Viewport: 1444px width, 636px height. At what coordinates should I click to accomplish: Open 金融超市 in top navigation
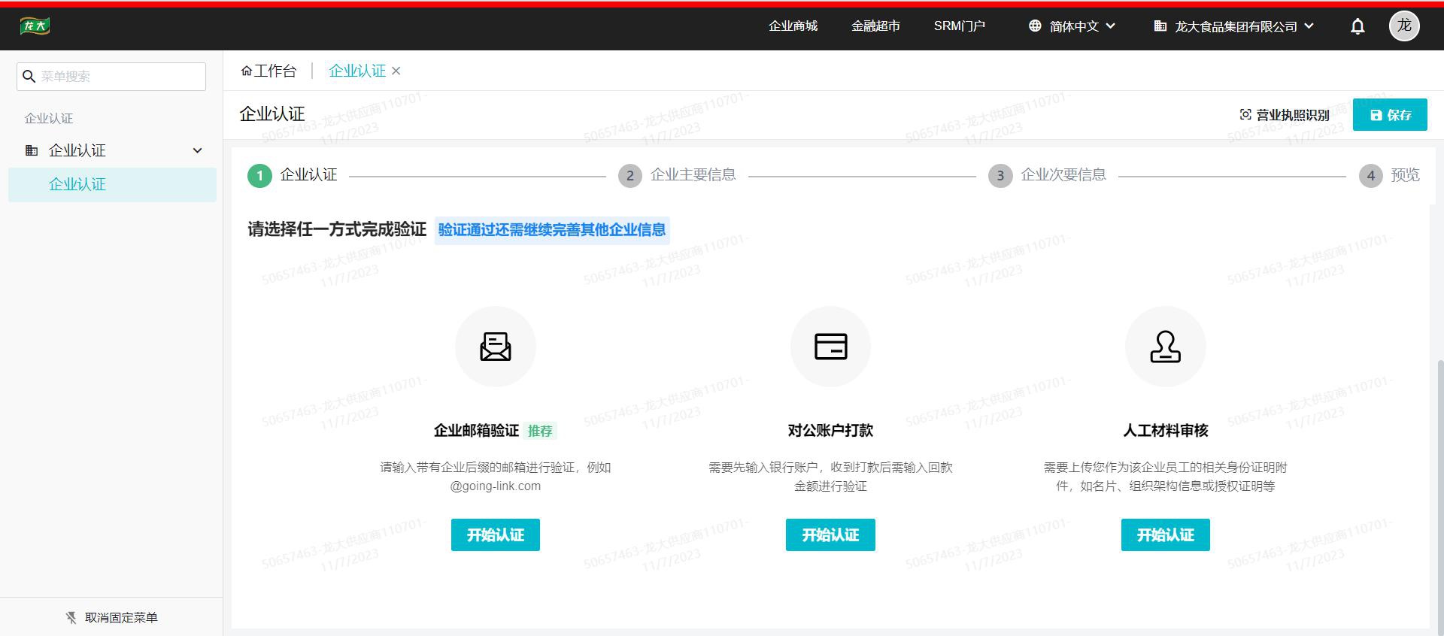pyautogui.click(x=875, y=26)
